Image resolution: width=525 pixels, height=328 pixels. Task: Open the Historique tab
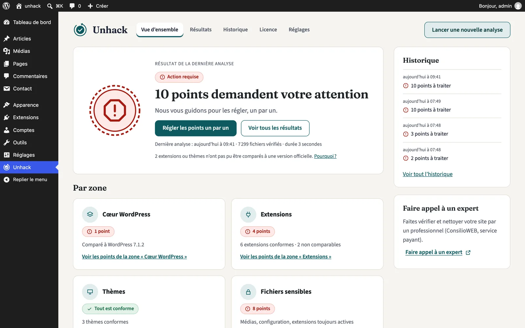coord(236,30)
